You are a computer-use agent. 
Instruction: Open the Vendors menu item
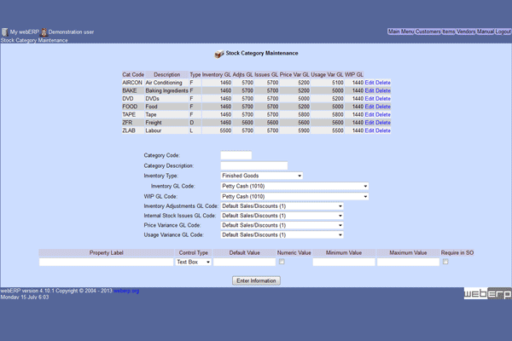coord(466,32)
